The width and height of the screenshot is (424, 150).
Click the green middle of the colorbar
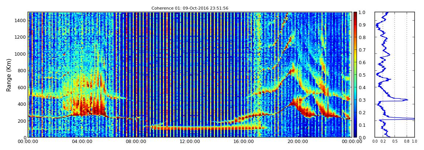tap(355, 75)
